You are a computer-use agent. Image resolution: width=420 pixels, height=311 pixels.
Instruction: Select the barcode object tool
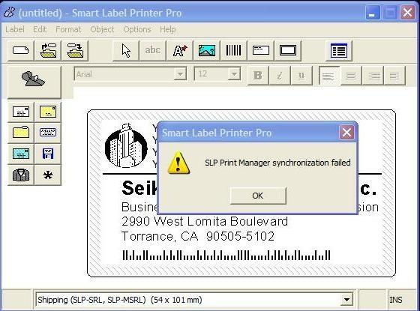[234, 50]
